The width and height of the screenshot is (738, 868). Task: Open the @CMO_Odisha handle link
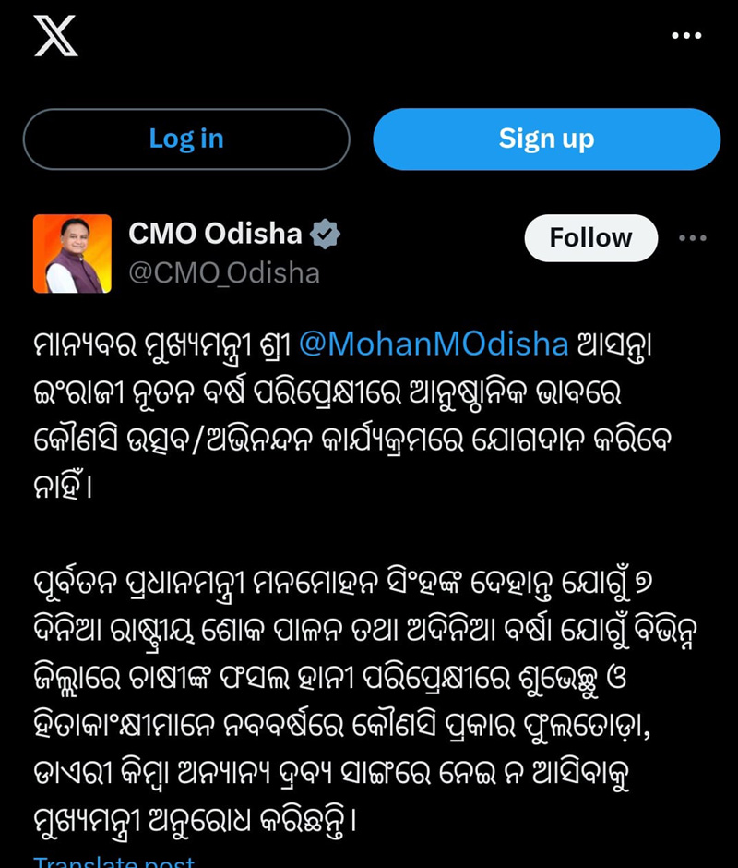tap(224, 273)
